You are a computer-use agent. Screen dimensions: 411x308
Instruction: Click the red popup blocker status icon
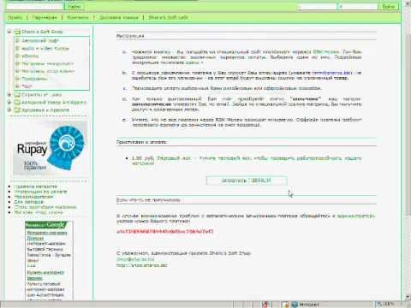[265, 305]
